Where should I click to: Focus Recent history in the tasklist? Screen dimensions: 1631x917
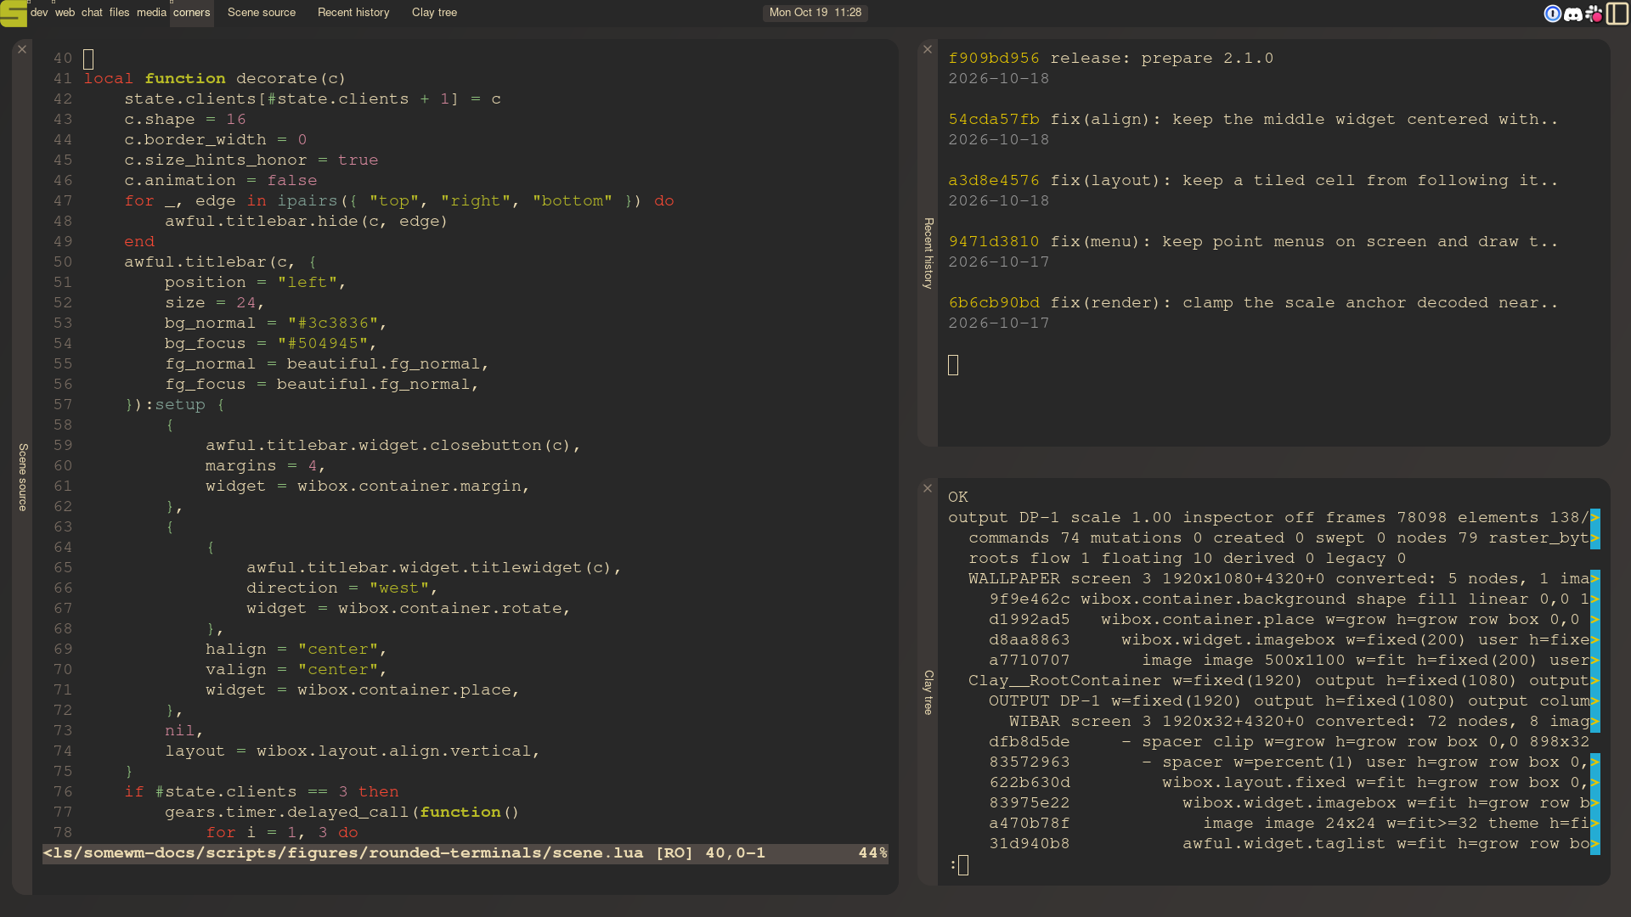353,13
